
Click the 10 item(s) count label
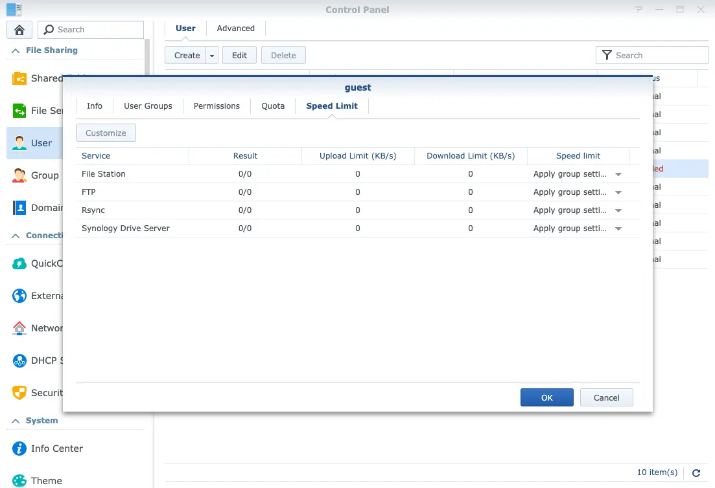click(x=657, y=472)
